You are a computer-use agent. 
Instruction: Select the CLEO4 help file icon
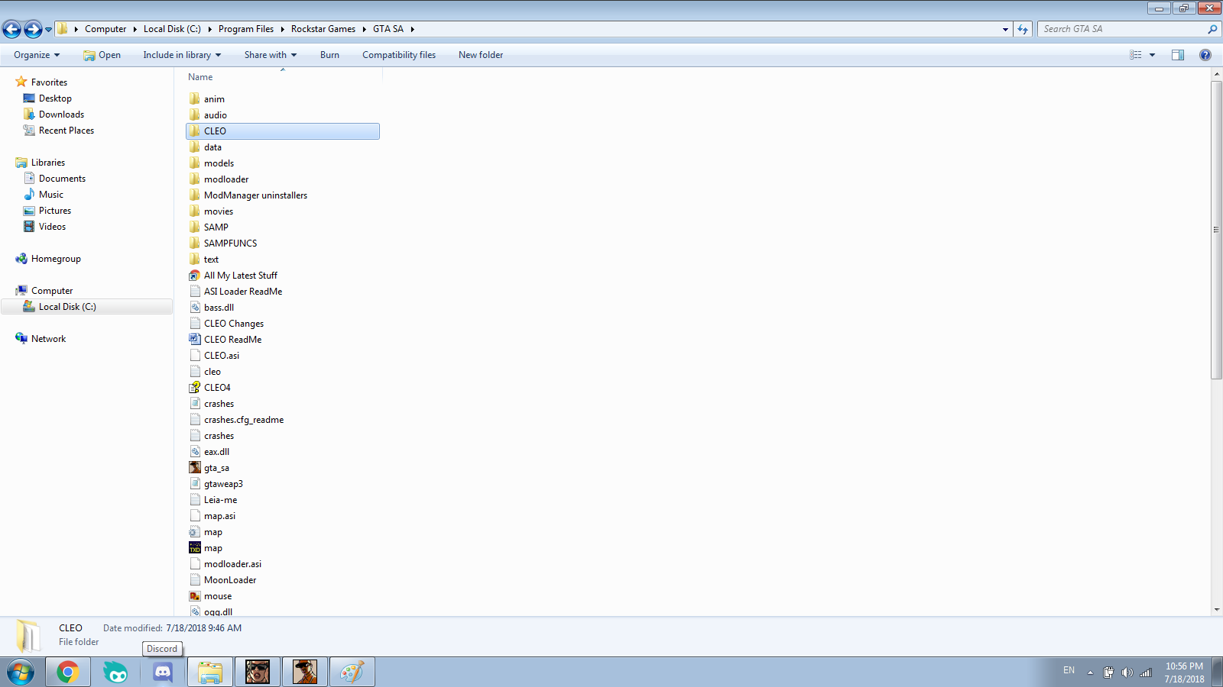pyautogui.click(x=195, y=388)
